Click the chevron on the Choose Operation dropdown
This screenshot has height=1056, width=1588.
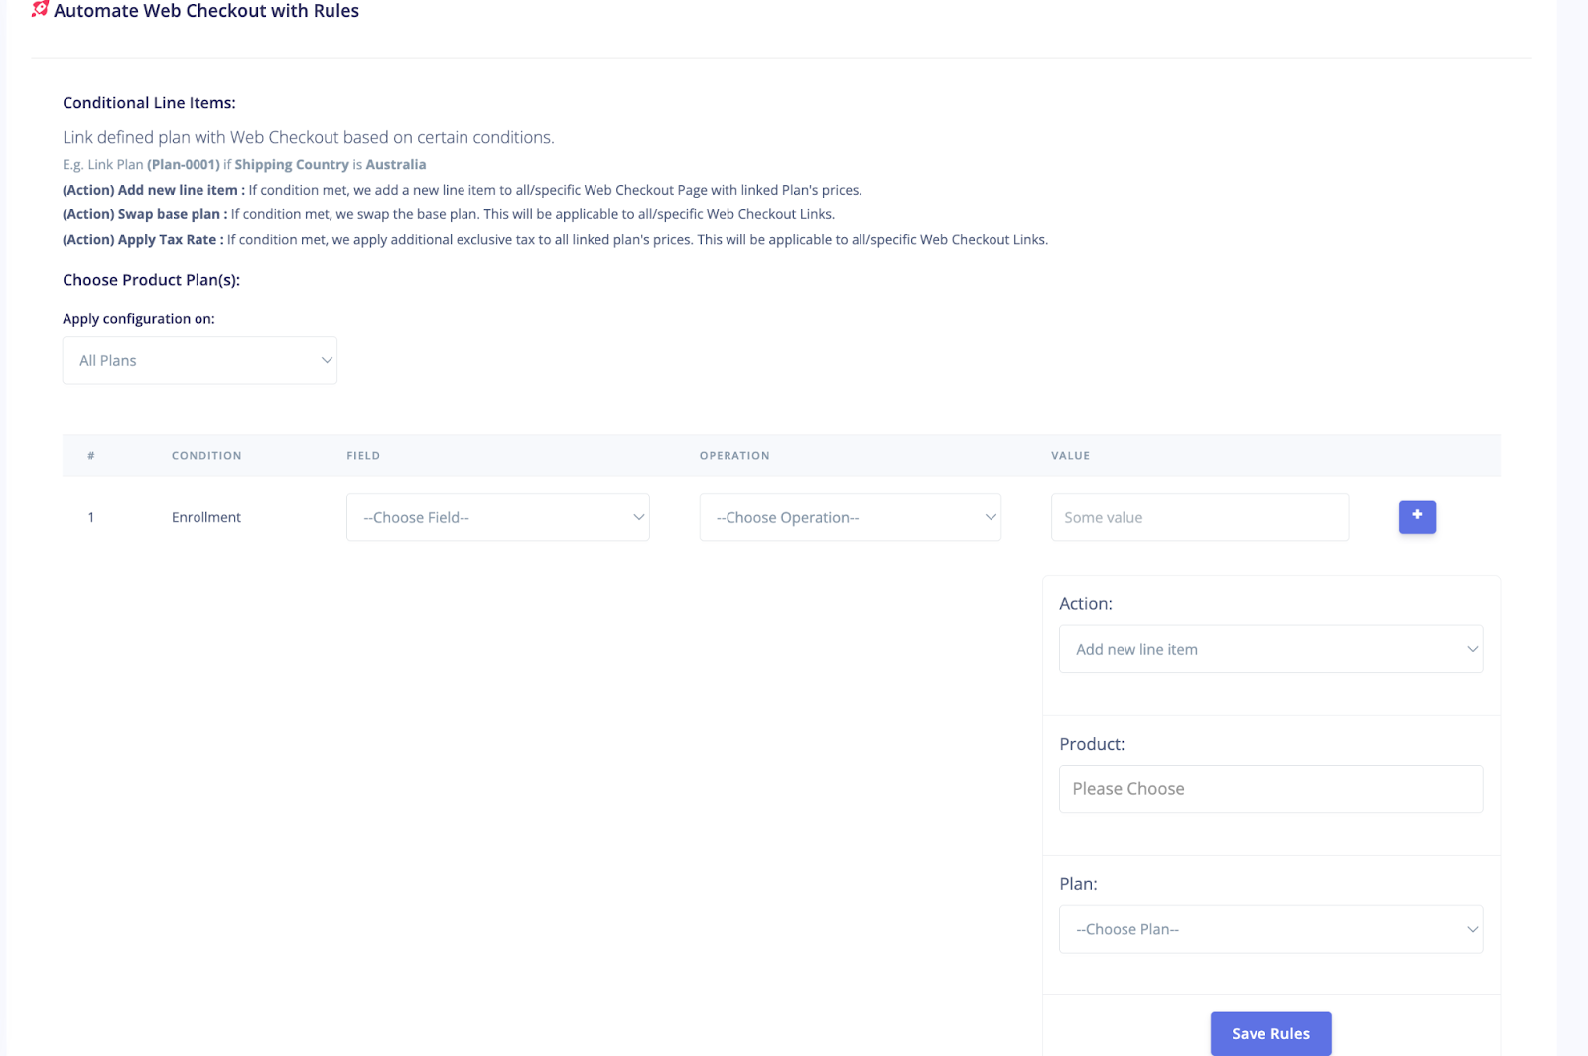coord(990,517)
